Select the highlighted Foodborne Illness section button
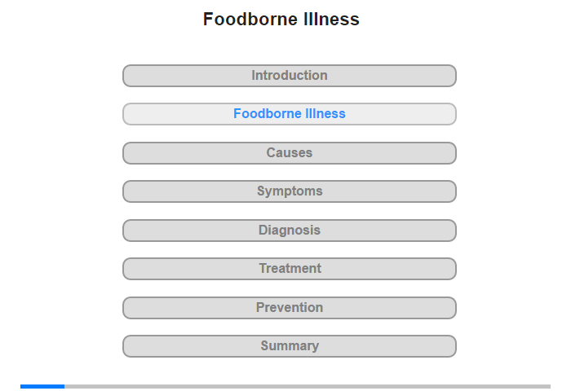 click(289, 114)
